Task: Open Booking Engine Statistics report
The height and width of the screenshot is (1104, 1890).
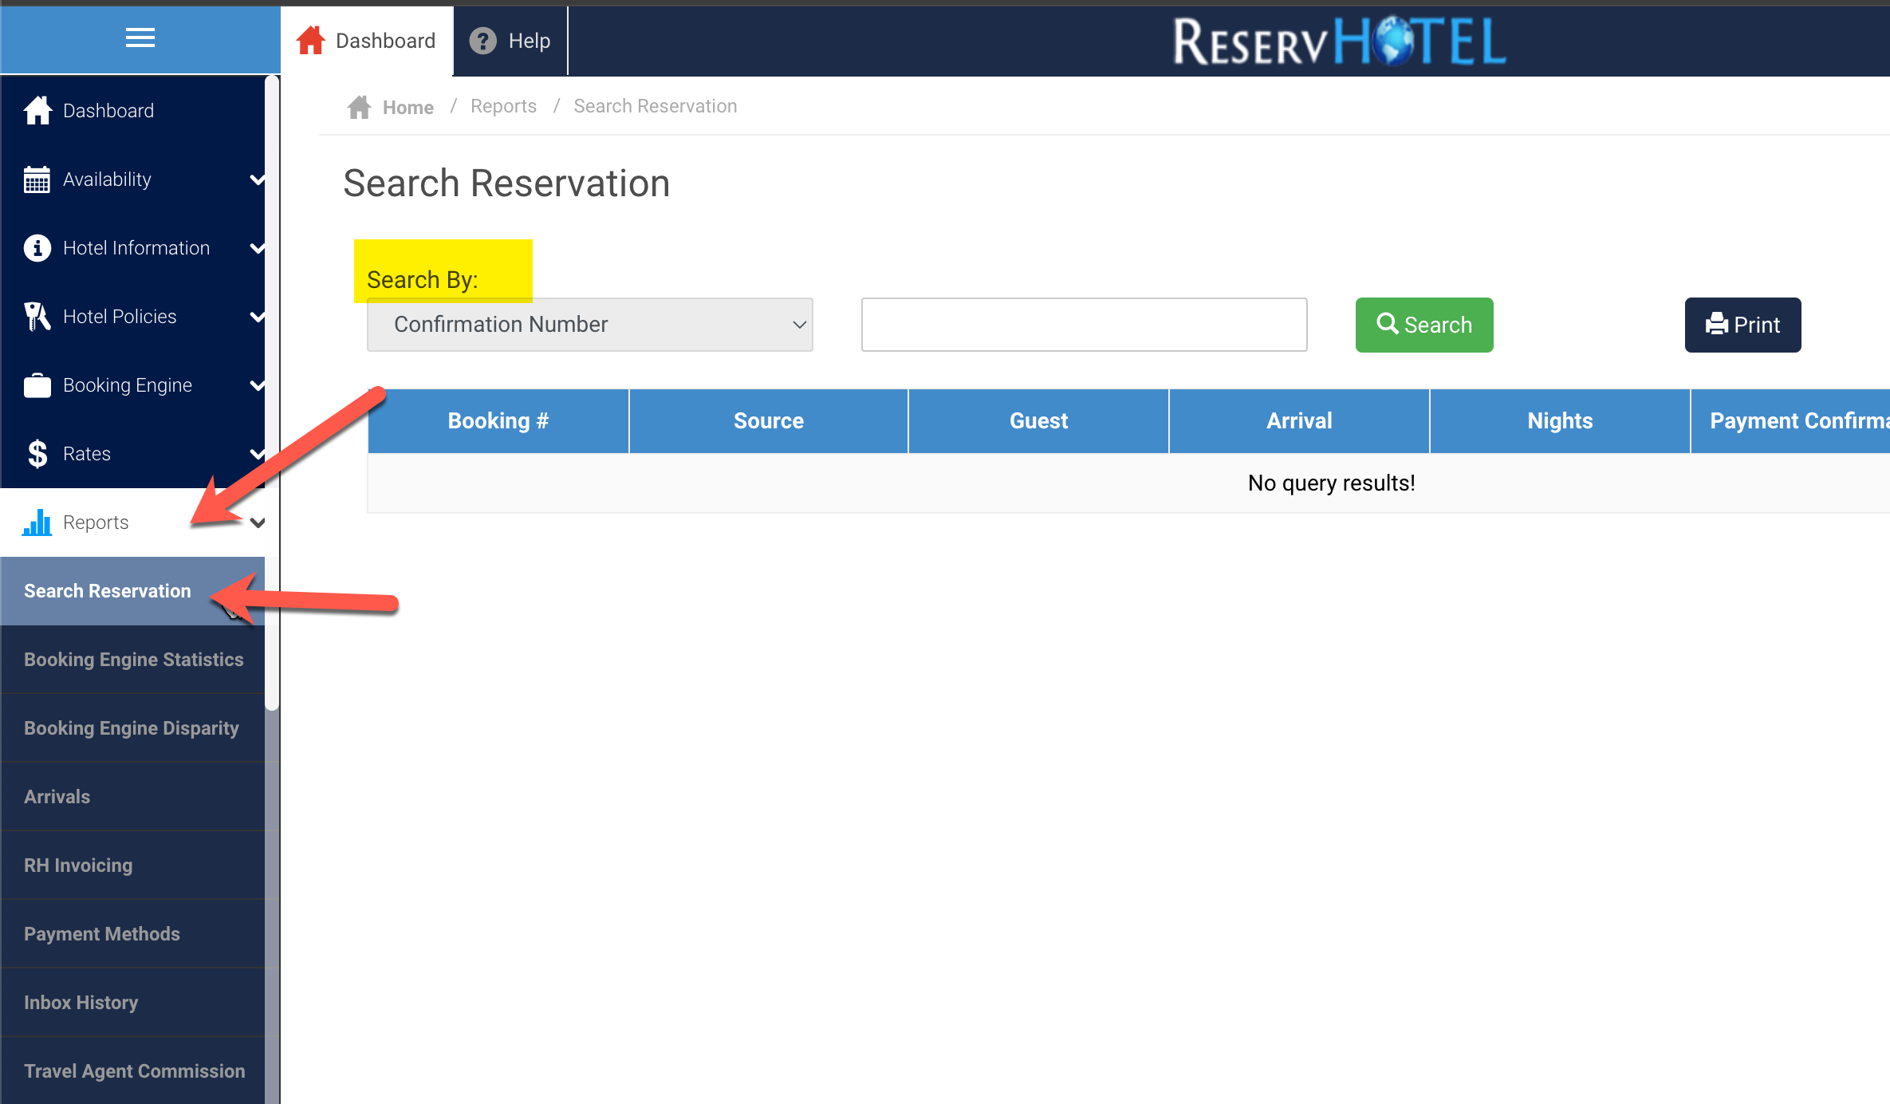Action: pyautogui.click(x=133, y=660)
